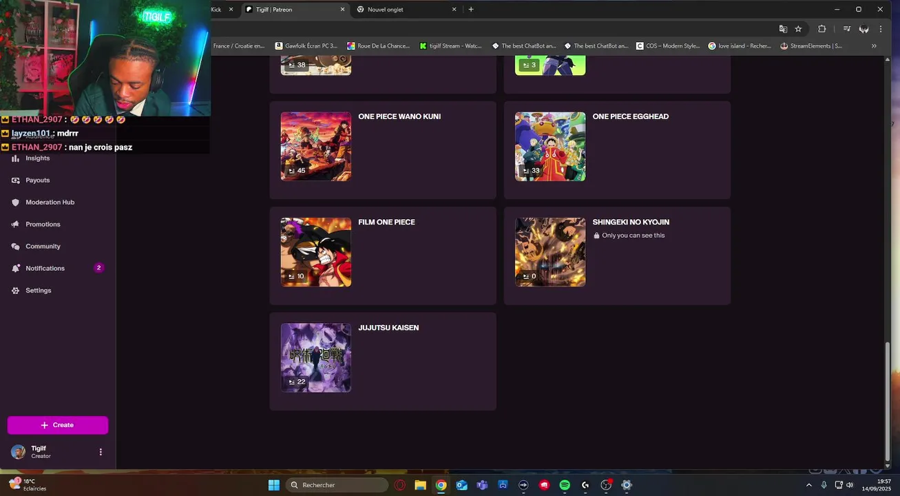This screenshot has width=900, height=496.
Task: Open Google Chrome from the taskbar
Action: (x=441, y=485)
